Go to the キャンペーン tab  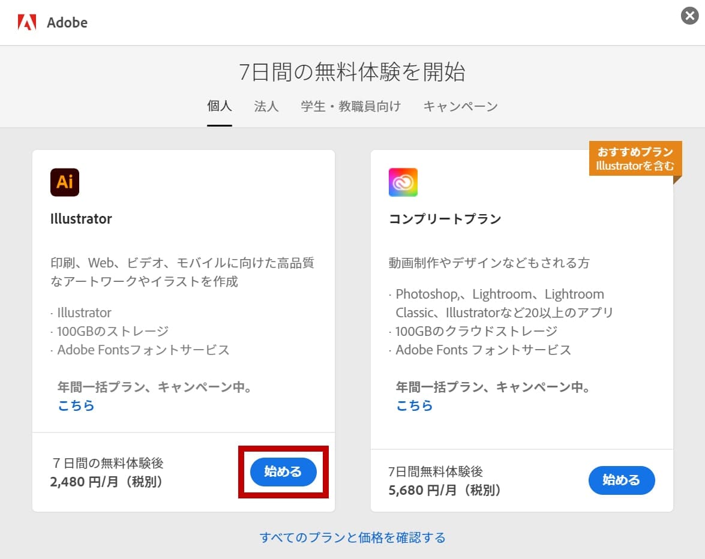[460, 106]
